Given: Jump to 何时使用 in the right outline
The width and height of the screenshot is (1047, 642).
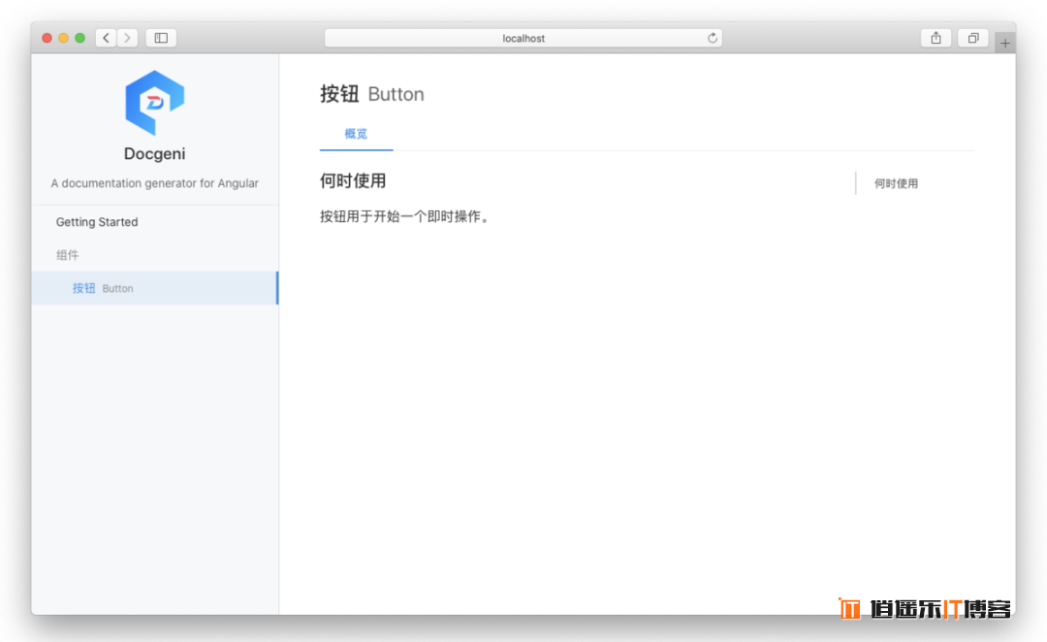Looking at the screenshot, I should (896, 183).
